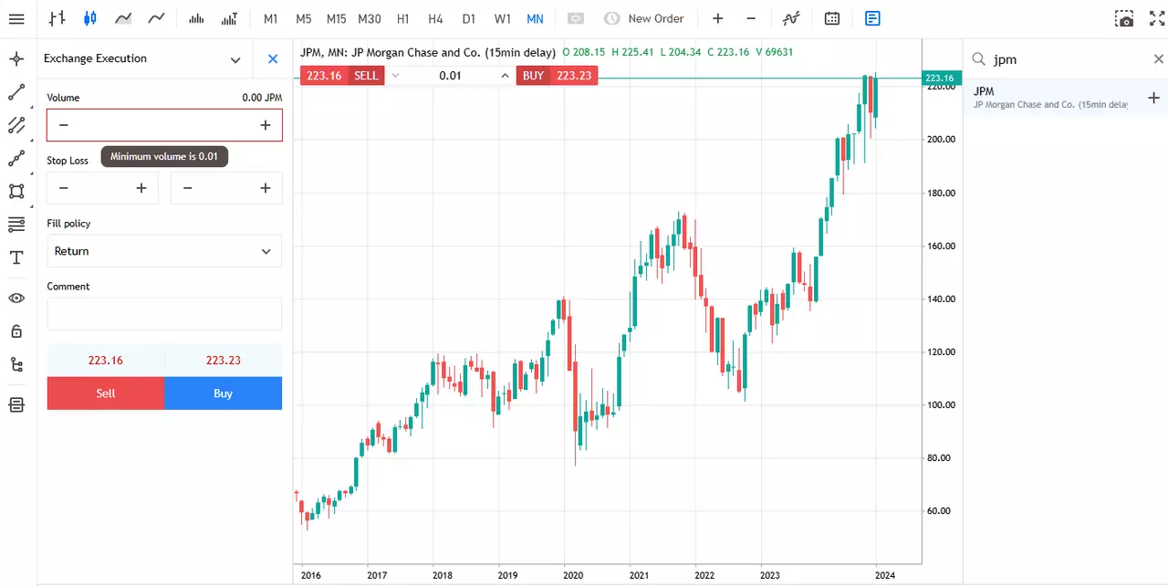Screen dimensions: 1168x587
Task: Click the 223.16 price label on axis
Action: tap(940, 79)
